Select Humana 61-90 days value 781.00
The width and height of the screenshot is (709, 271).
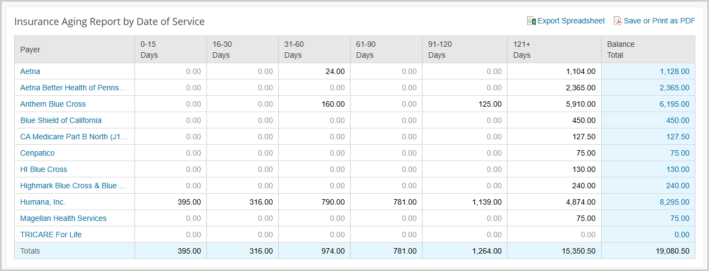(x=405, y=202)
